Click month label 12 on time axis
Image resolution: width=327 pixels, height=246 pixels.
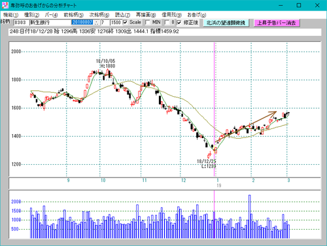point(184,181)
